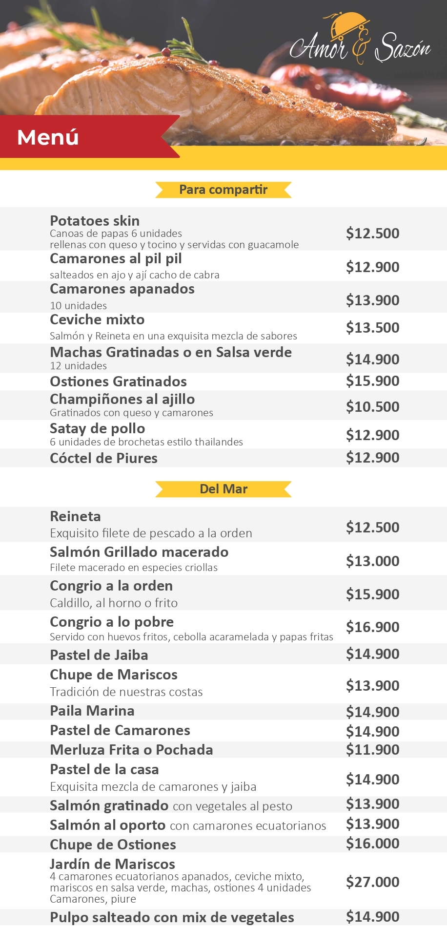Click the Potatoes skin item title
The height and width of the screenshot is (952, 447).
tap(95, 221)
